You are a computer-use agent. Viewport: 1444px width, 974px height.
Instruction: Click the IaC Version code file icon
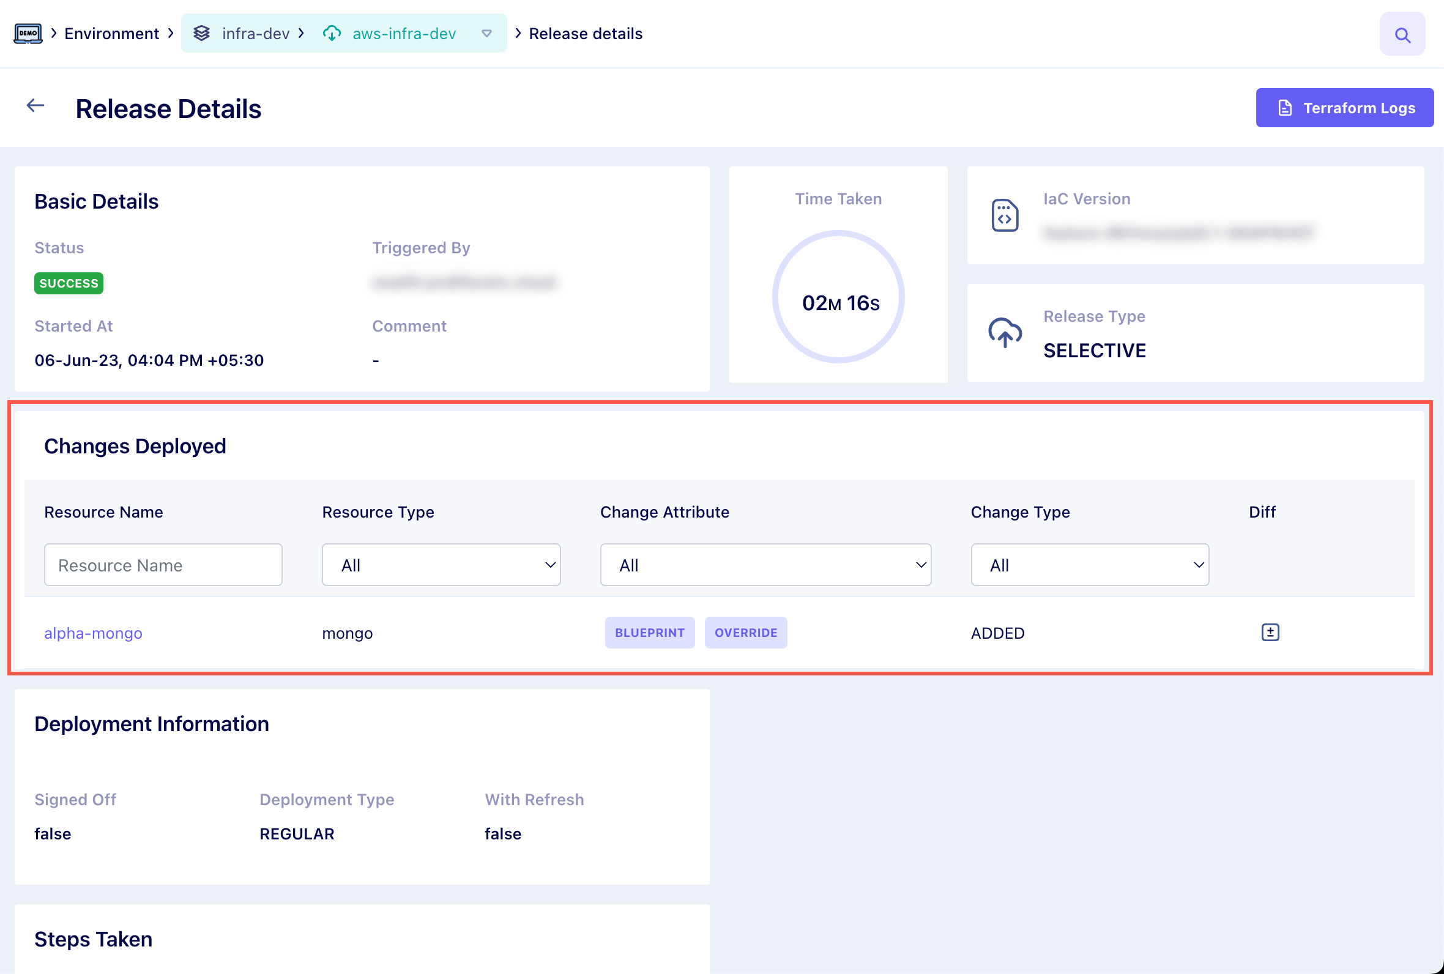tap(1004, 215)
